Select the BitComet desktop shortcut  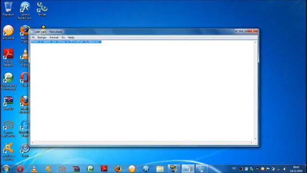[x=8, y=32]
